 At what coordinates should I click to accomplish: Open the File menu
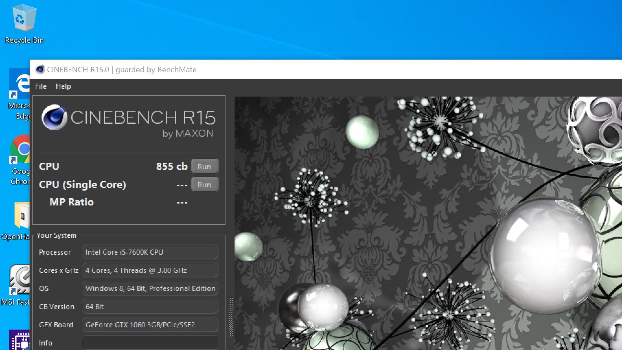click(x=41, y=86)
